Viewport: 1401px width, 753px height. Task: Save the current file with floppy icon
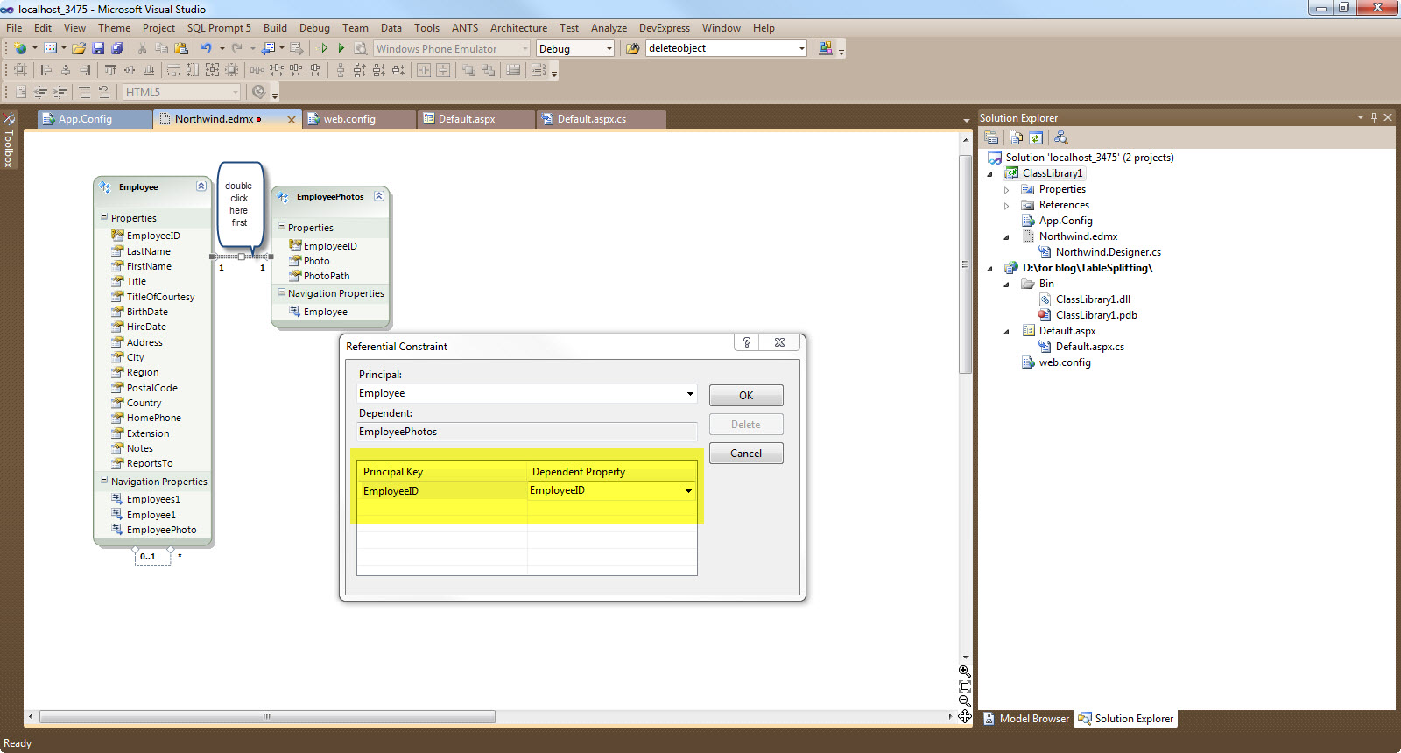pyautogui.click(x=98, y=48)
